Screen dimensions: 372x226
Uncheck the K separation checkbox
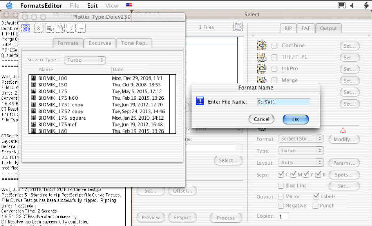(x=318, y=174)
